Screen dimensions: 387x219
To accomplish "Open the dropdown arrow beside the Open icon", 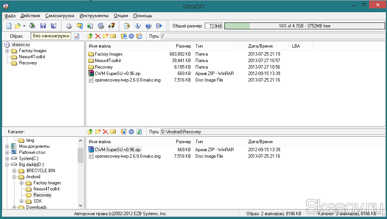I will click(24, 26).
